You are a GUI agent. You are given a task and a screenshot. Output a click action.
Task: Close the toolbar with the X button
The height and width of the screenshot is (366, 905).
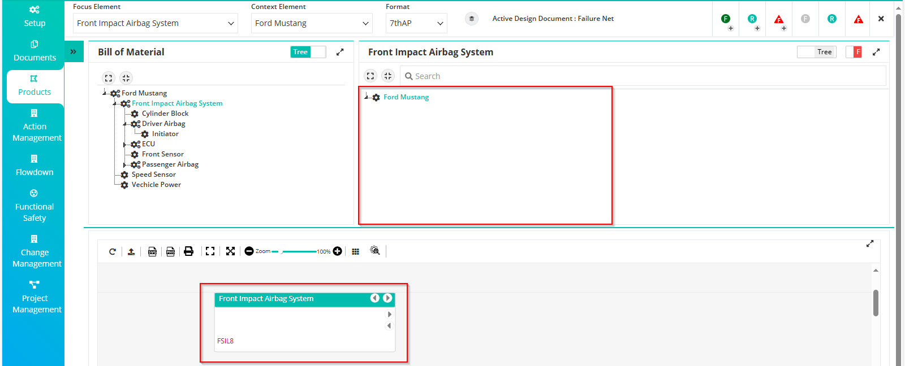pyautogui.click(x=881, y=19)
